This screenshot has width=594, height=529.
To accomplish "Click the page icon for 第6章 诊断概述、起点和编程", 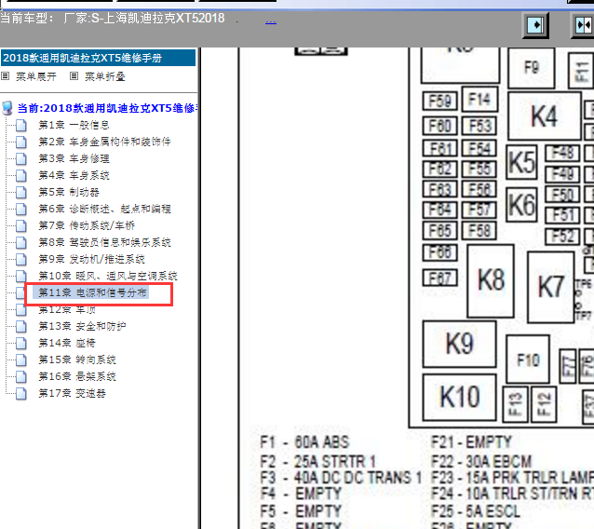I will pos(21,209).
